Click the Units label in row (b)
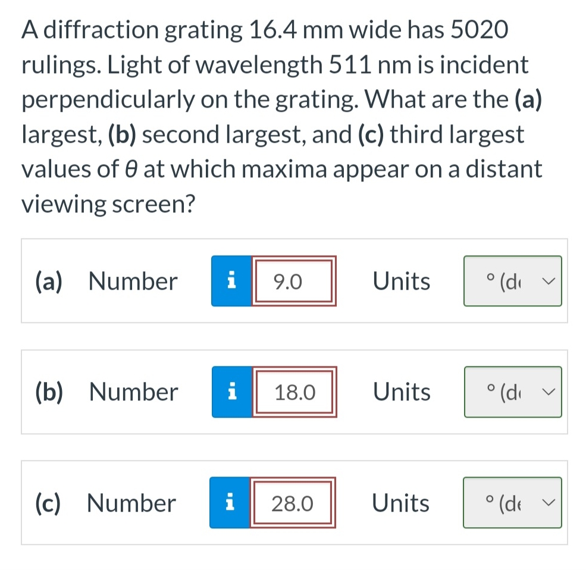The width and height of the screenshot is (586, 570). coord(401,392)
